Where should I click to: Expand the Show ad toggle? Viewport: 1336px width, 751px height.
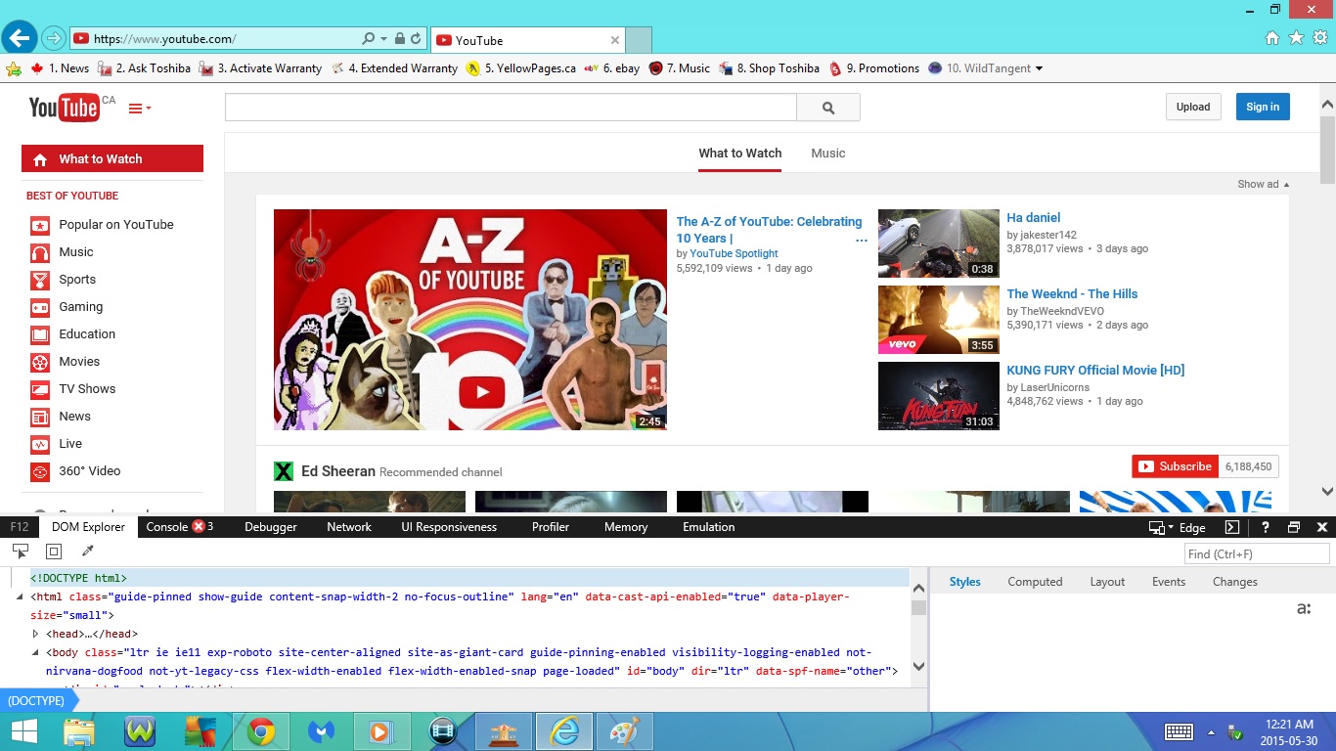pyautogui.click(x=1263, y=184)
